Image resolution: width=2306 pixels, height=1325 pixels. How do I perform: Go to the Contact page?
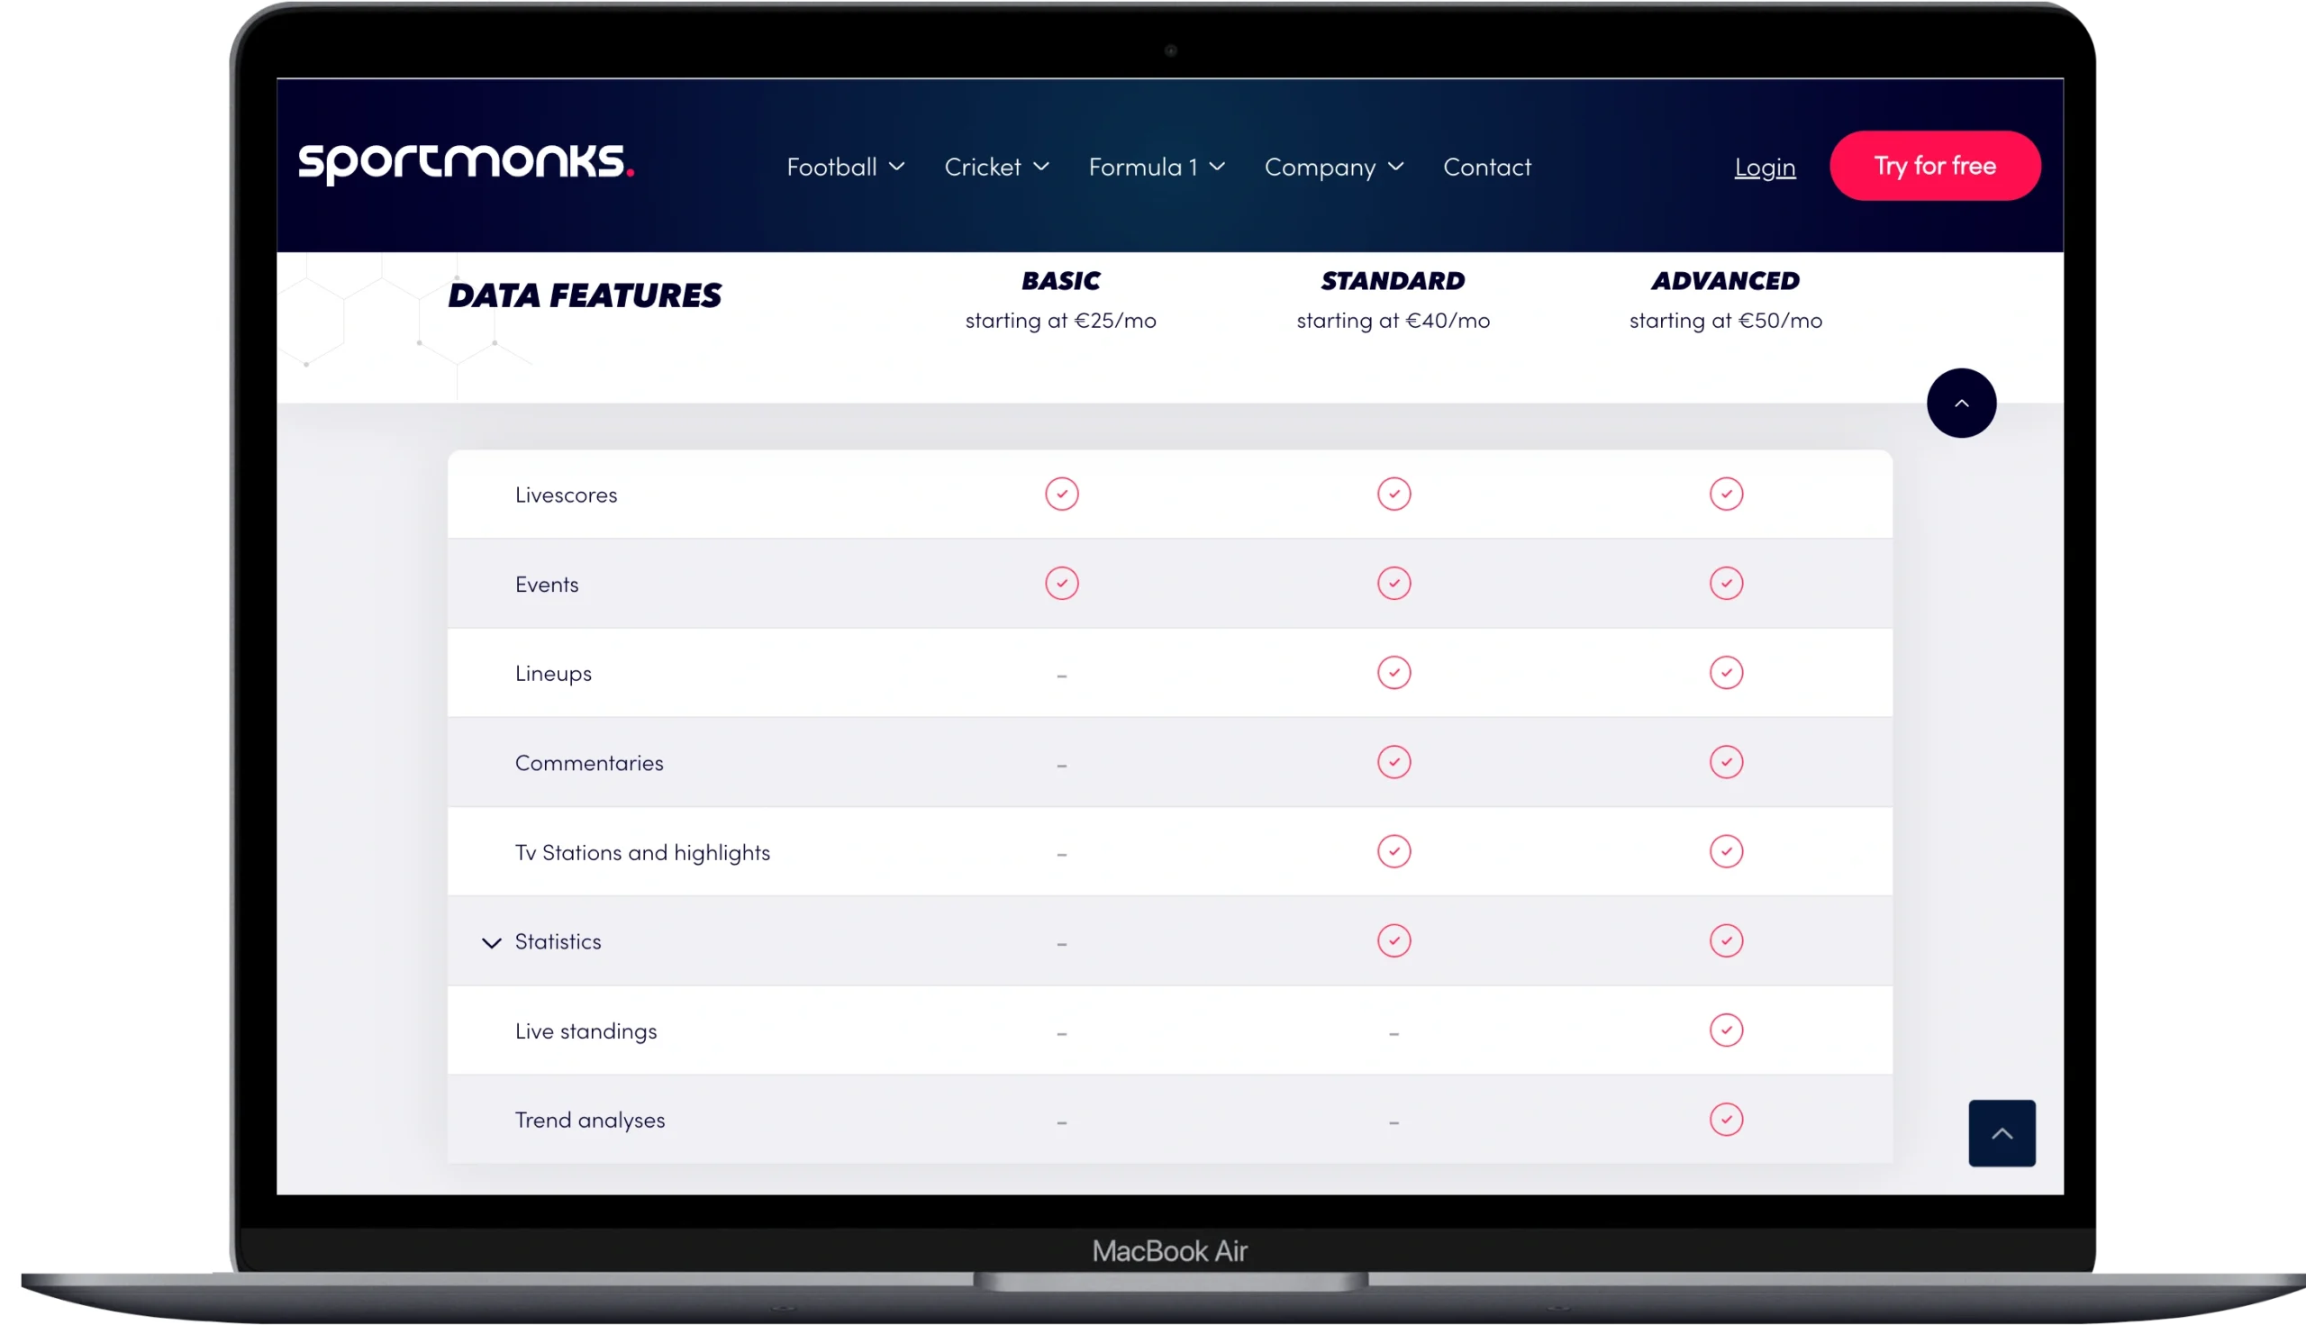[x=1487, y=168]
